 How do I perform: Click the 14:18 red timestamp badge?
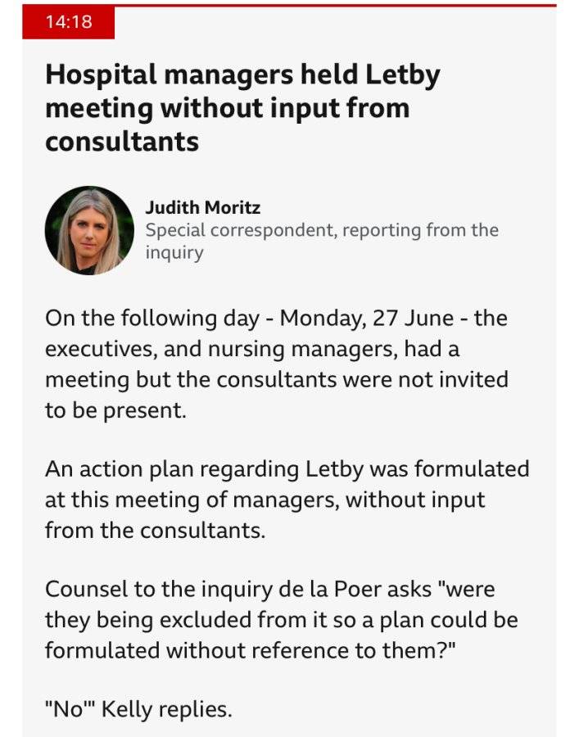point(69,22)
